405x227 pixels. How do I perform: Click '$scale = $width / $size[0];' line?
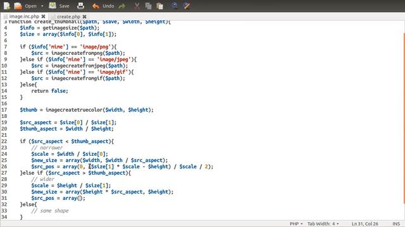point(70,154)
